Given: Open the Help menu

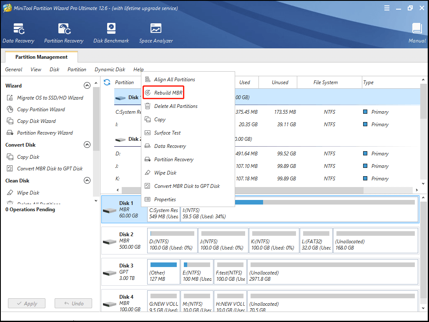Looking at the screenshot, I should point(138,70).
